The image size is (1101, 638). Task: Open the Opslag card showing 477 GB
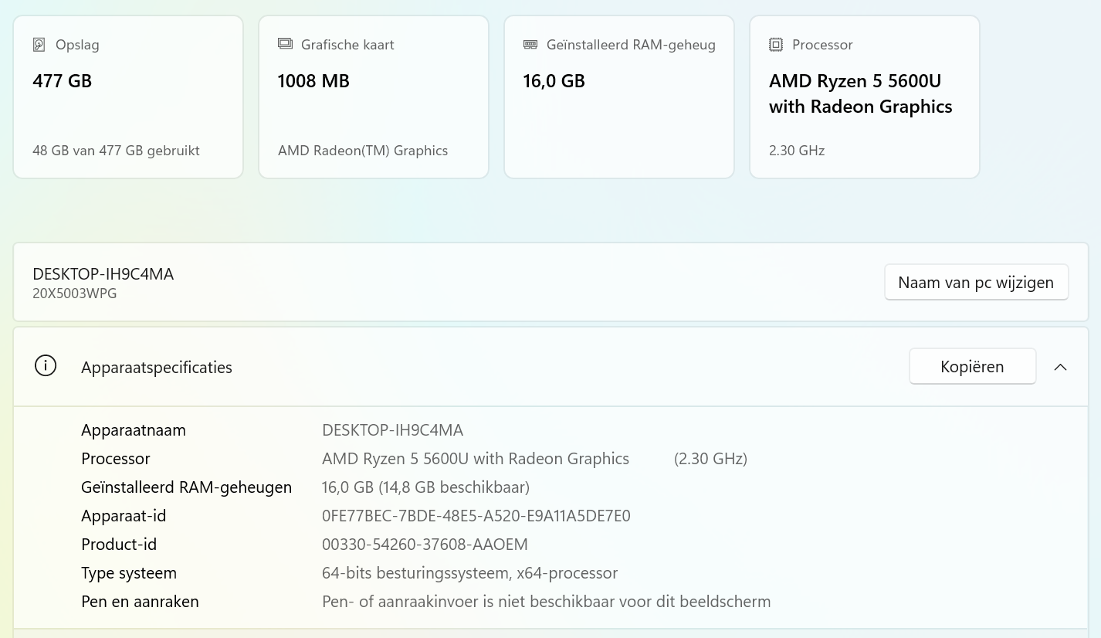click(x=128, y=97)
